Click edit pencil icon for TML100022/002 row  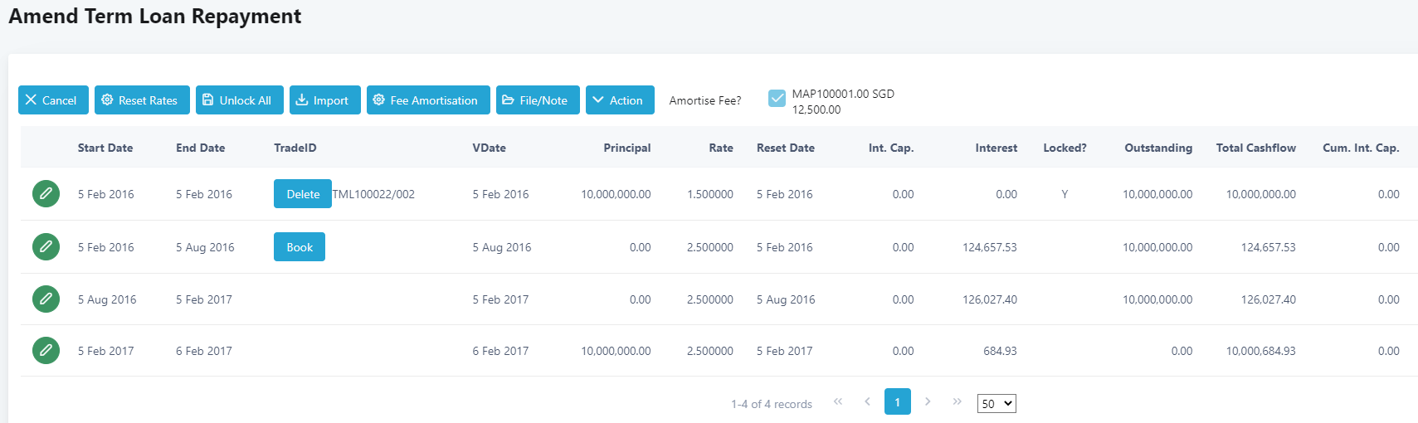coord(46,194)
